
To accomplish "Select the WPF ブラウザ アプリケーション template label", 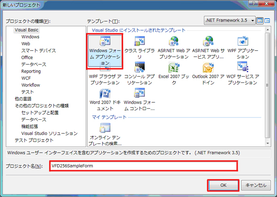I will (105, 80).
